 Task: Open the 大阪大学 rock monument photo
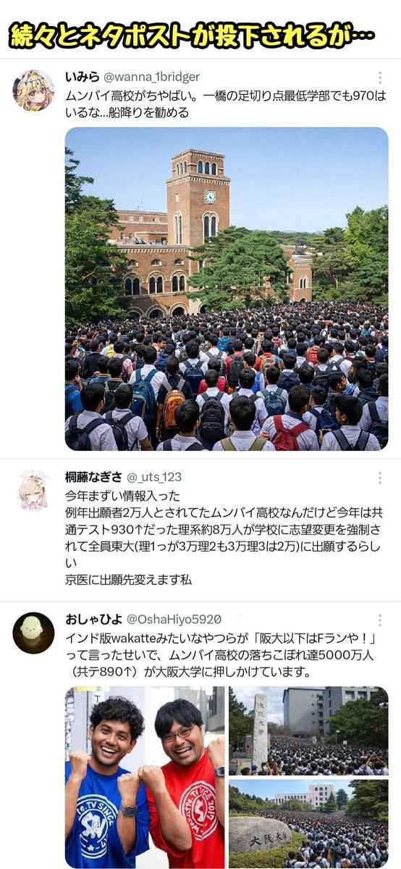click(308, 824)
